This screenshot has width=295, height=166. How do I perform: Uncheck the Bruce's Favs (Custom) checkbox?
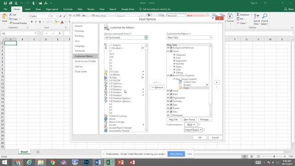[x=171, y=75]
